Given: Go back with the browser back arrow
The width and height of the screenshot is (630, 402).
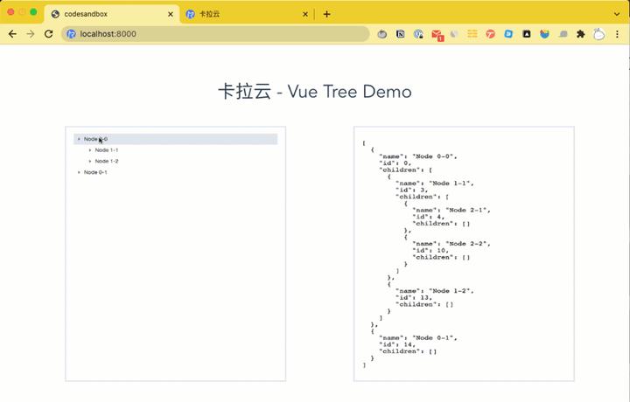Looking at the screenshot, I should [12, 34].
